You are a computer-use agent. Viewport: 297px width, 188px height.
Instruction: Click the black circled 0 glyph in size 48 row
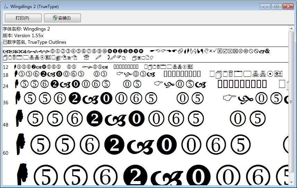tap(136, 119)
